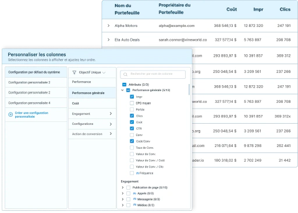Sort by the Nom du Portefeuille header
The width and height of the screenshot is (298, 213).
coord(127,9)
